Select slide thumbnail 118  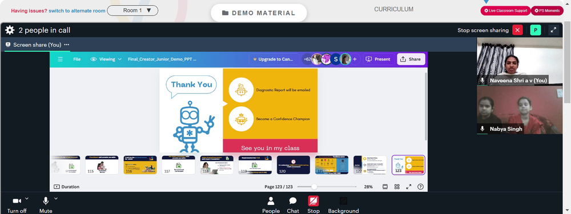(216, 165)
